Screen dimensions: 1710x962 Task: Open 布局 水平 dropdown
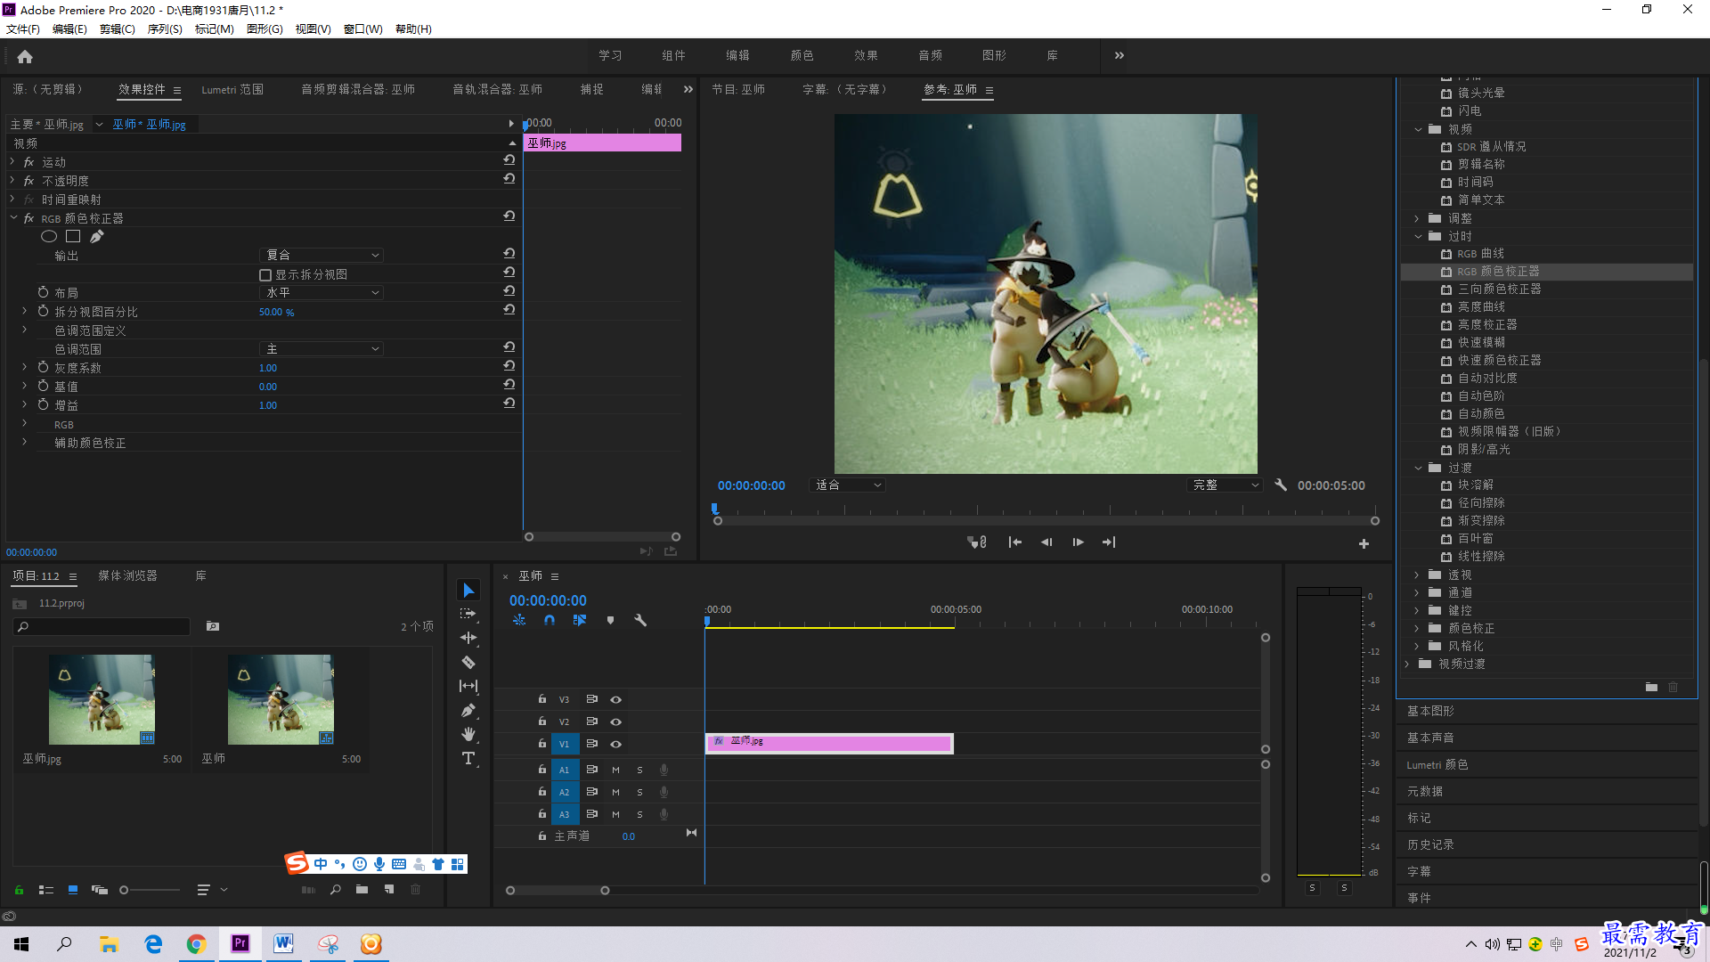(x=322, y=293)
